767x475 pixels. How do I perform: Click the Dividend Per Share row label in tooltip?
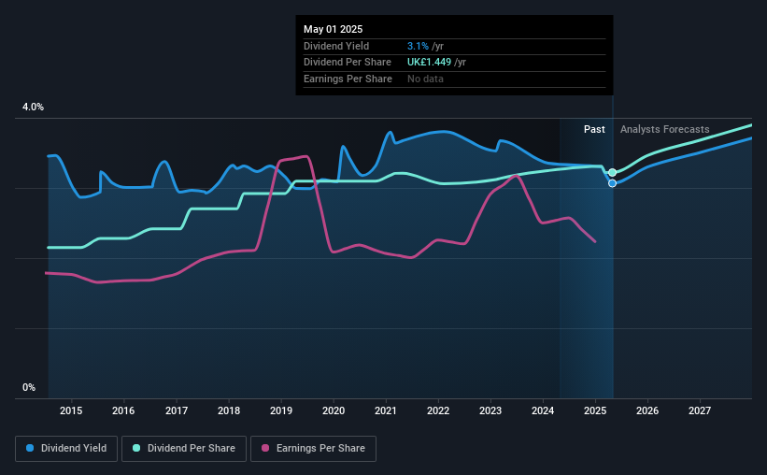[x=348, y=63]
